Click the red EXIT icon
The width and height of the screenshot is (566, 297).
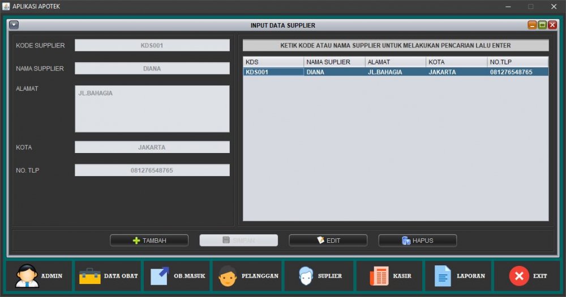point(518,276)
